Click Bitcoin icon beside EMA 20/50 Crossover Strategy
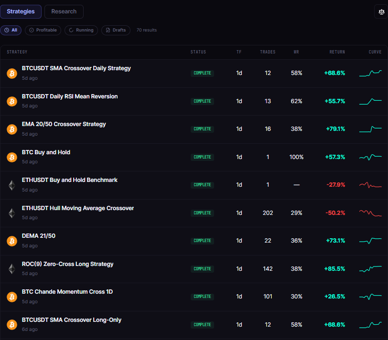388x340 pixels. (x=12, y=129)
